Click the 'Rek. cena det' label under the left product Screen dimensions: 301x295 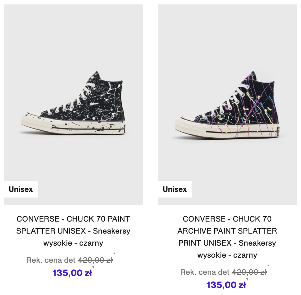[51, 260]
